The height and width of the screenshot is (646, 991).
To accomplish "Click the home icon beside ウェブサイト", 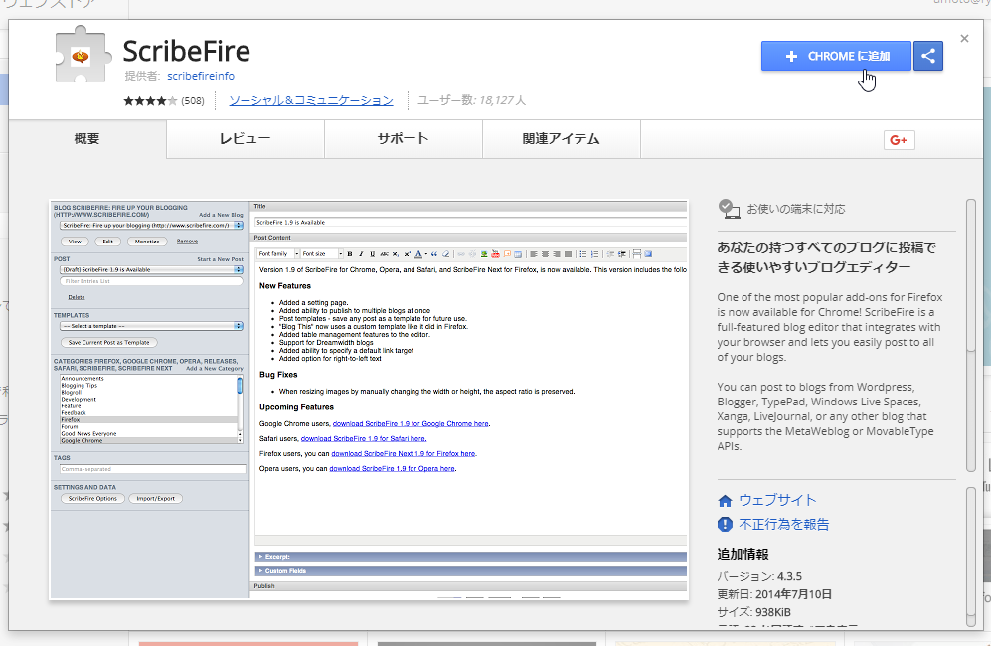I will point(725,501).
